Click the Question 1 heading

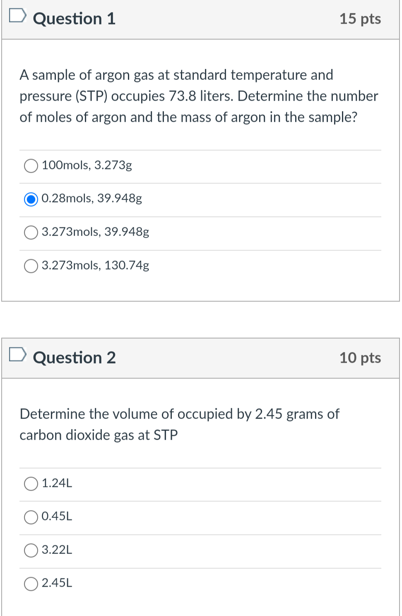coord(74,18)
